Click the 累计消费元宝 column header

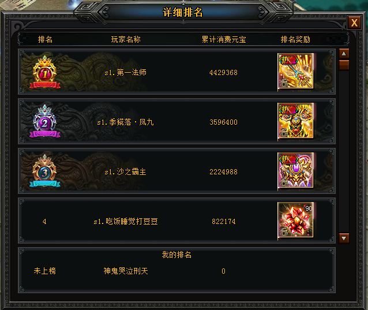coord(224,39)
